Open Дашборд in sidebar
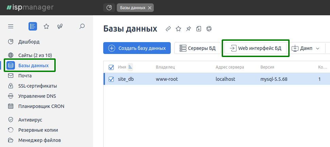Screen dimensions: 330x147 (x=29, y=42)
